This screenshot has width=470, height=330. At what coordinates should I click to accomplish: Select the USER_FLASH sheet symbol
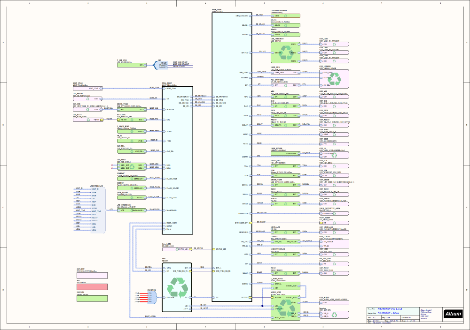132,198
